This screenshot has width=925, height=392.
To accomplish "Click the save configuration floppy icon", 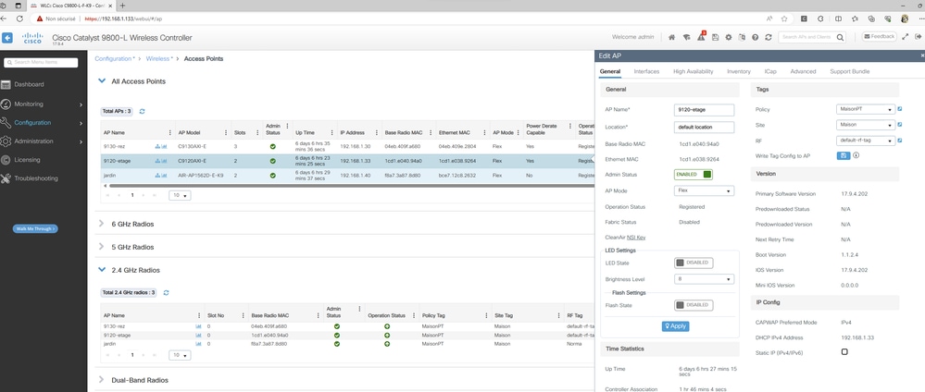I will tap(715, 37).
